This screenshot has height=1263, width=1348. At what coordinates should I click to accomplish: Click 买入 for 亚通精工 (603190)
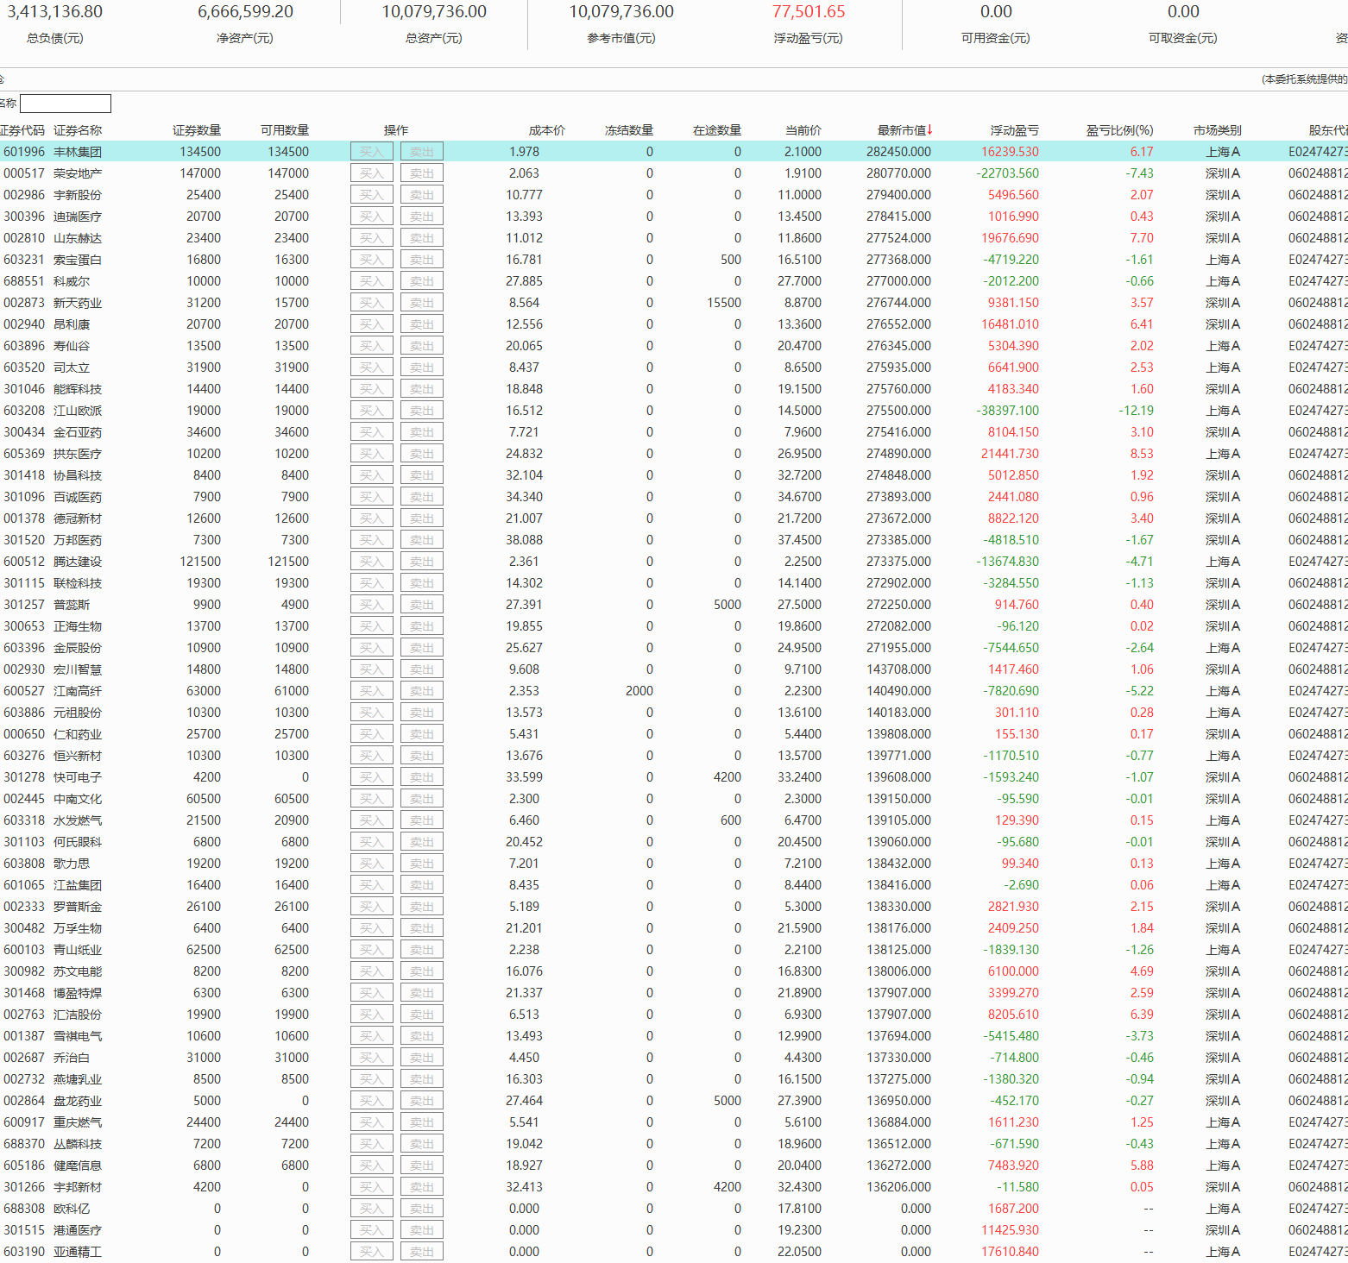[372, 1252]
